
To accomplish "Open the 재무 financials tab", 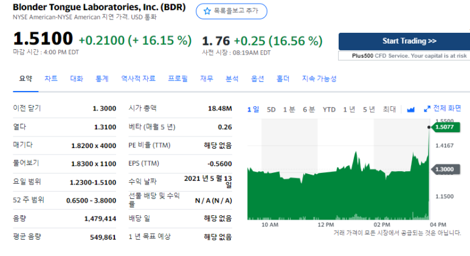I will point(207,79).
